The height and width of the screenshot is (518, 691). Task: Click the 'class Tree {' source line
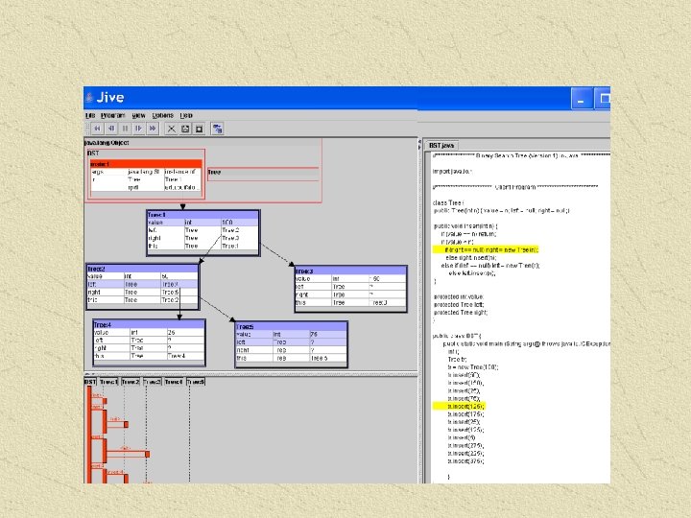(448, 202)
